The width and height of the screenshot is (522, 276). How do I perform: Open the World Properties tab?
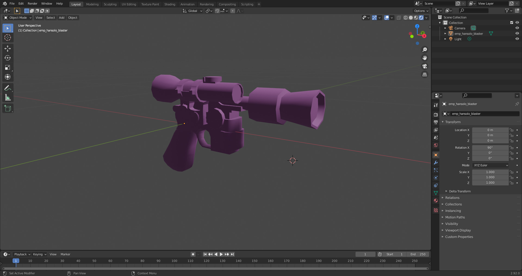tap(436, 145)
